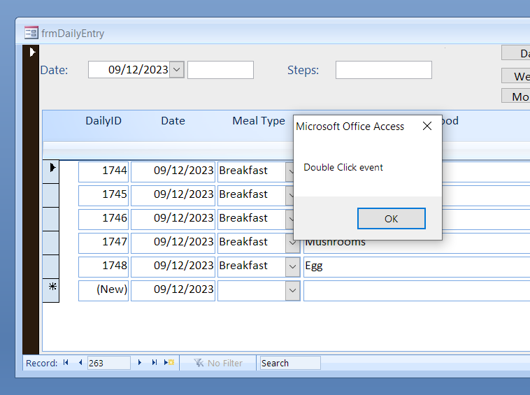
Task: Open the Date combo box dropdown
Action: pyautogui.click(x=176, y=70)
